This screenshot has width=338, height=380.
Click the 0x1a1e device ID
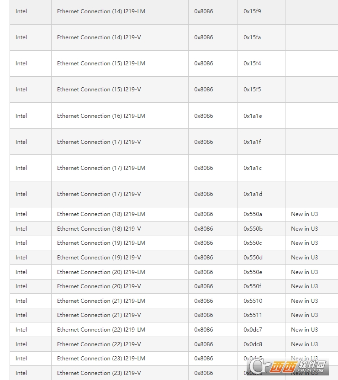coord(253,116)
